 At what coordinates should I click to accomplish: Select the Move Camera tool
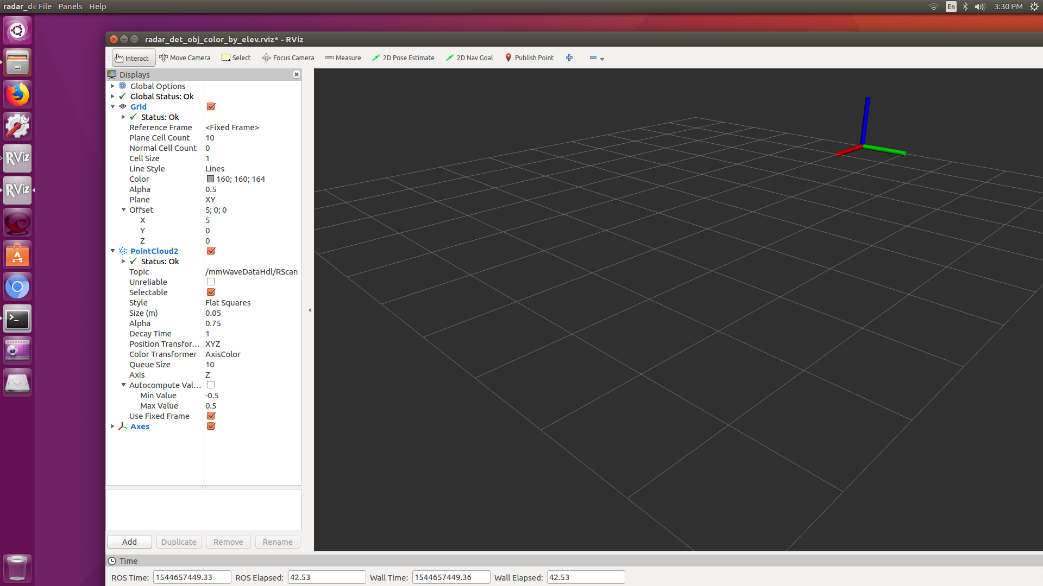(x=185, y=58)
